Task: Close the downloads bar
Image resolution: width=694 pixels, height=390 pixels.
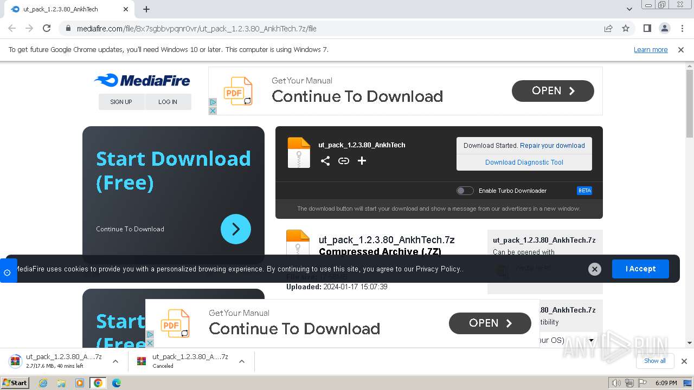Action: pos(684,361)
